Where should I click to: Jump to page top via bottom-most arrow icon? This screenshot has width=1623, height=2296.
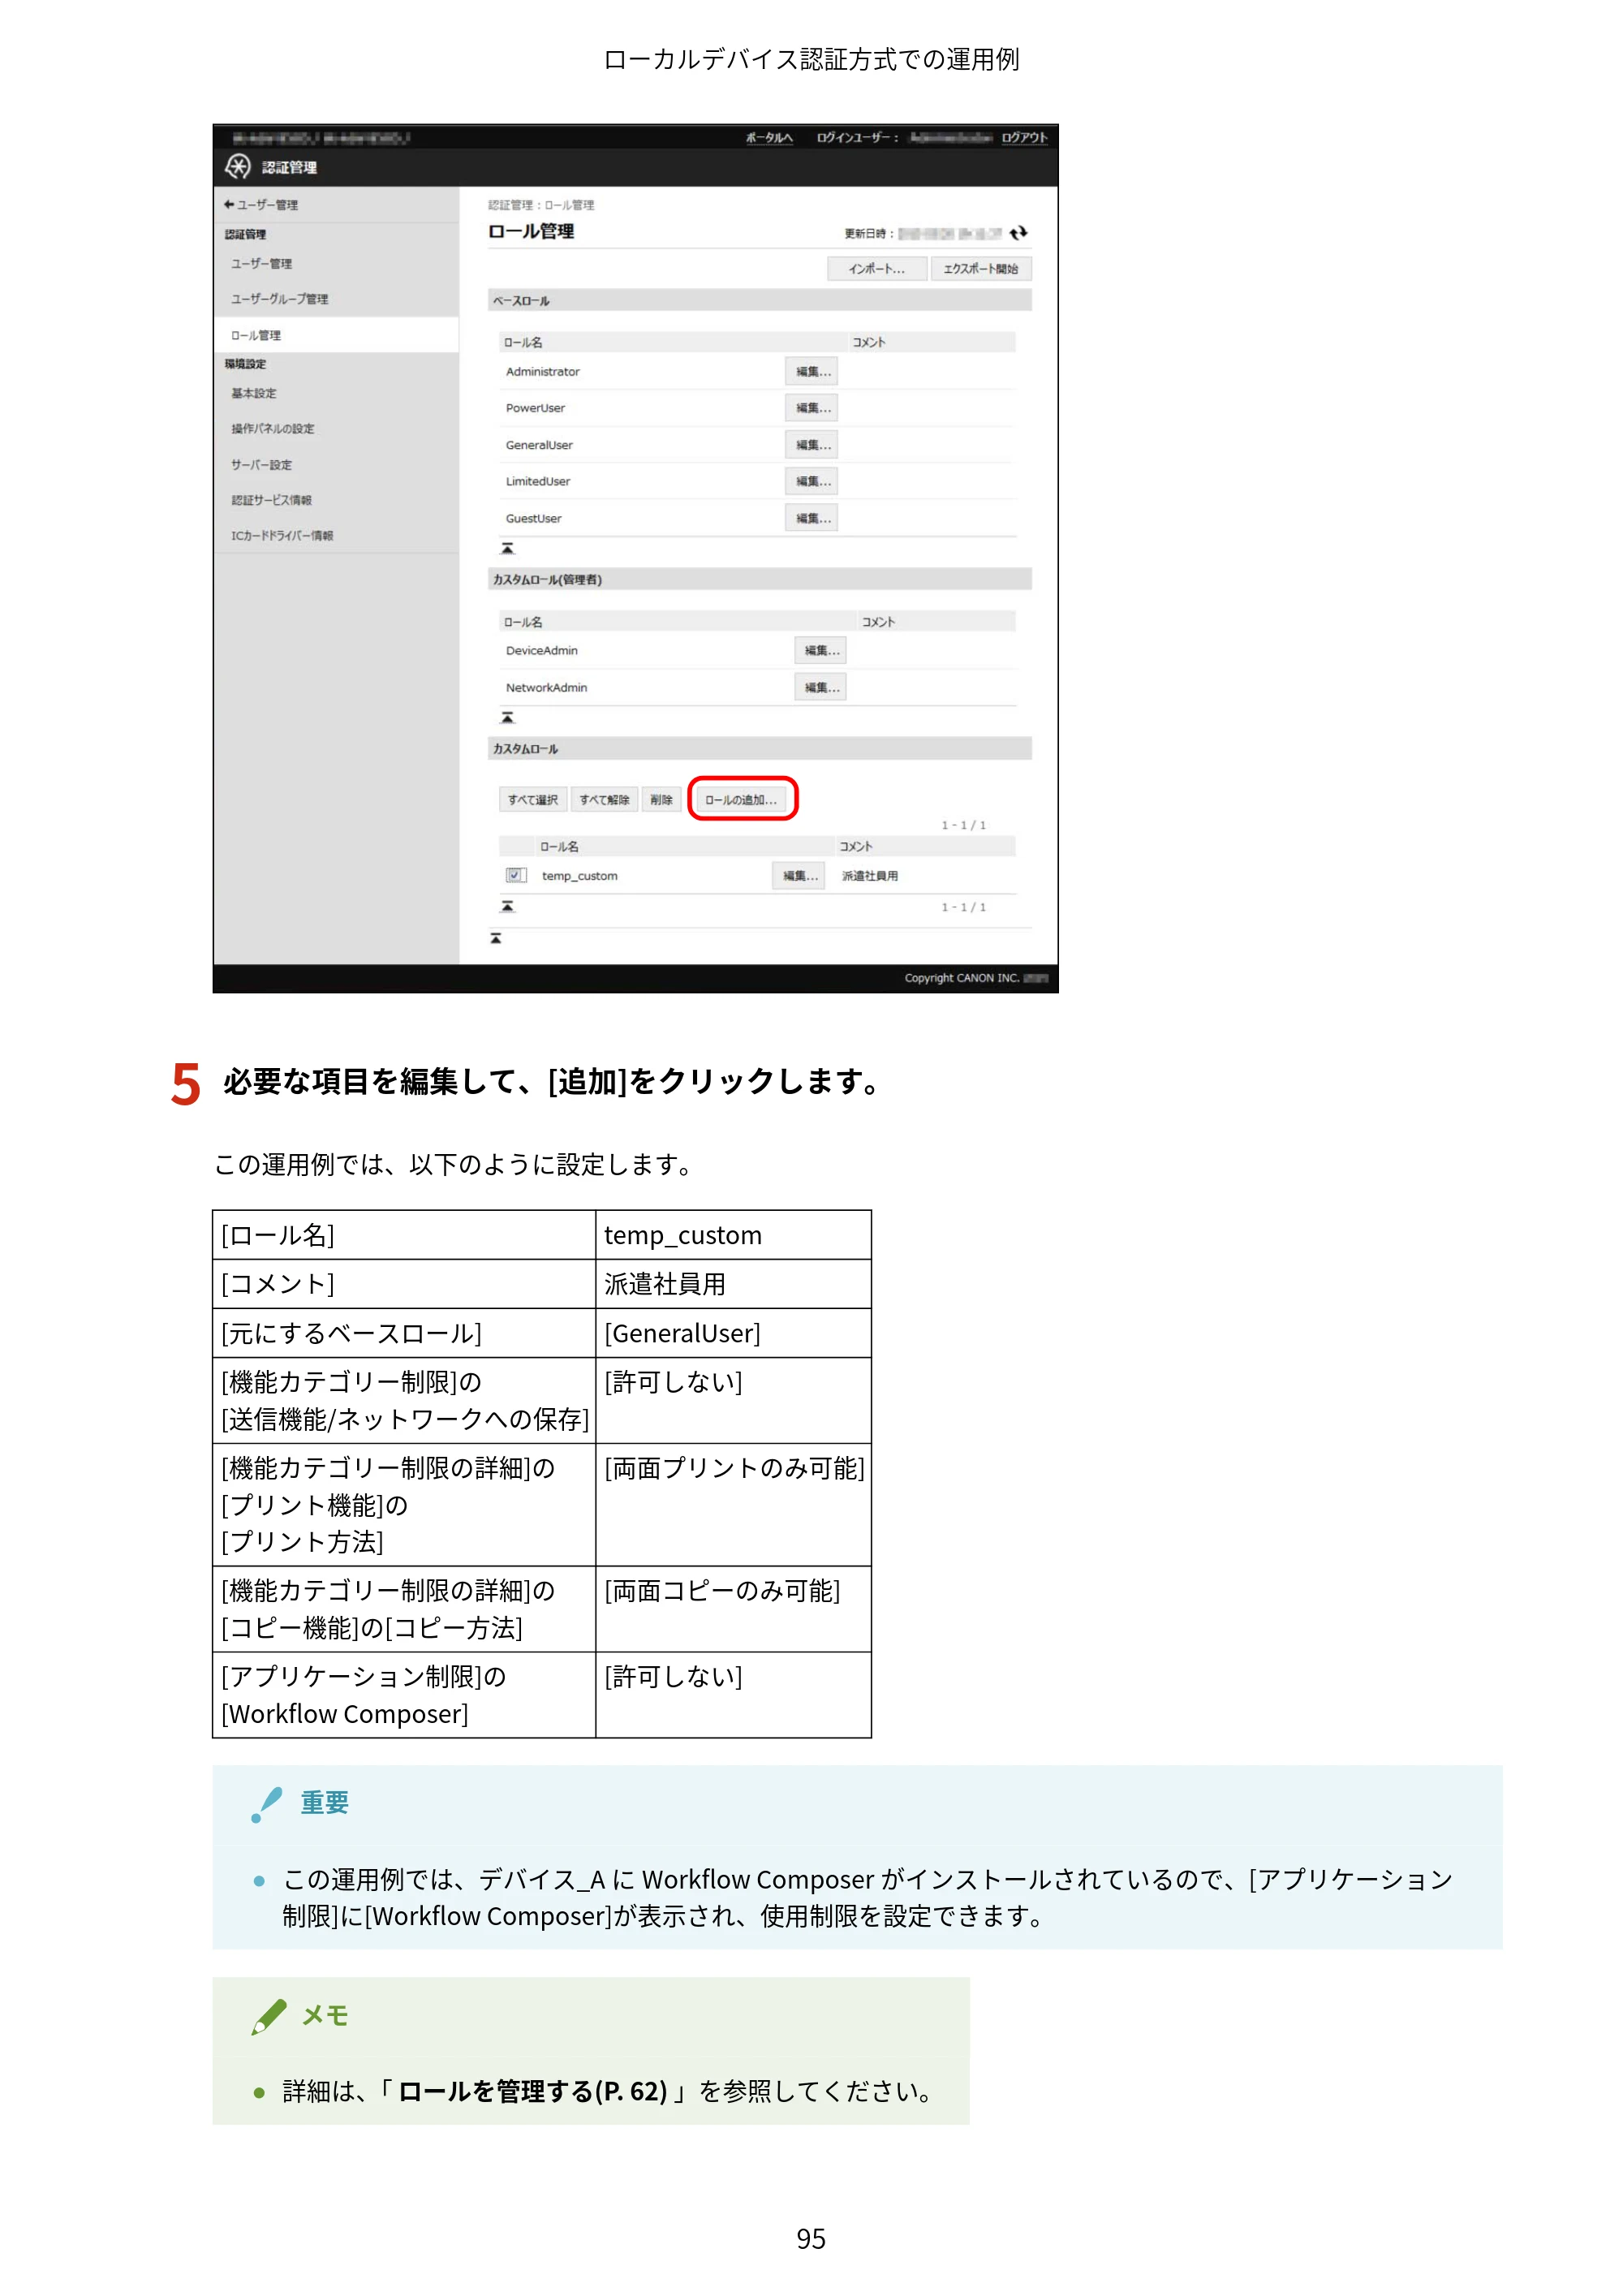496,938
